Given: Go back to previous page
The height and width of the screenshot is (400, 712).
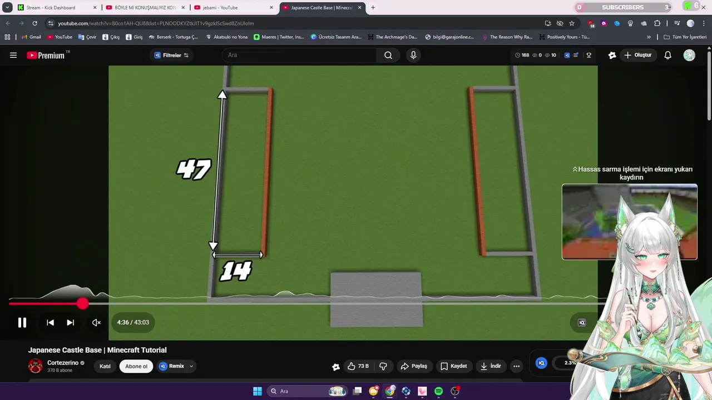Looking at the screenshot, I should (8, 23).
